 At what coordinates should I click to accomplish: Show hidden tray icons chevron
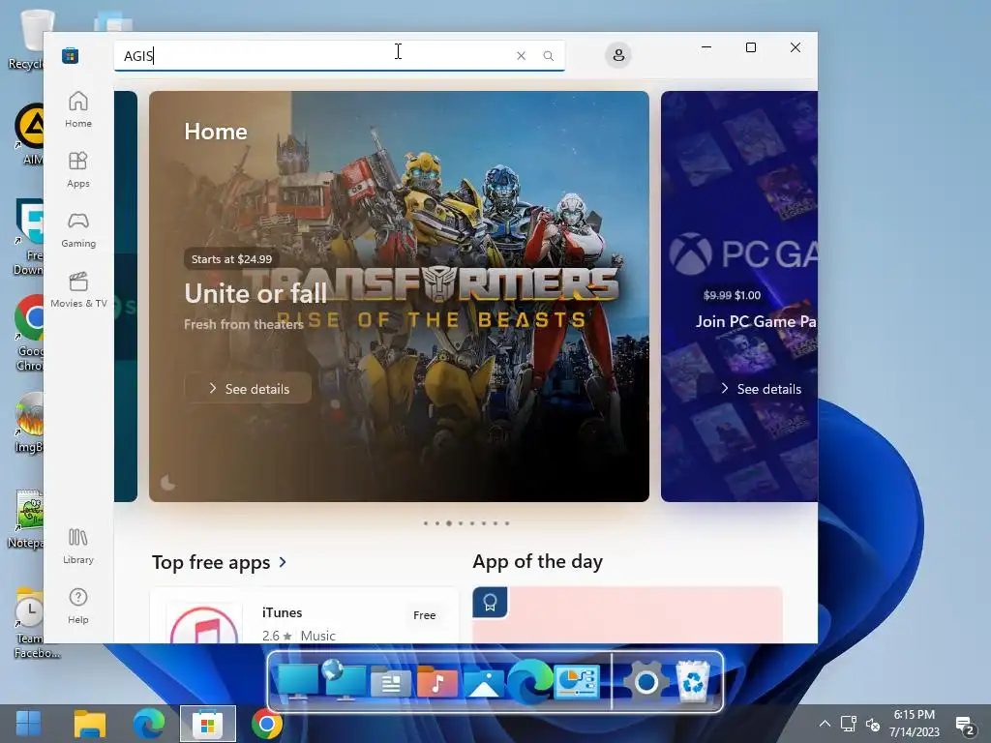825,724
